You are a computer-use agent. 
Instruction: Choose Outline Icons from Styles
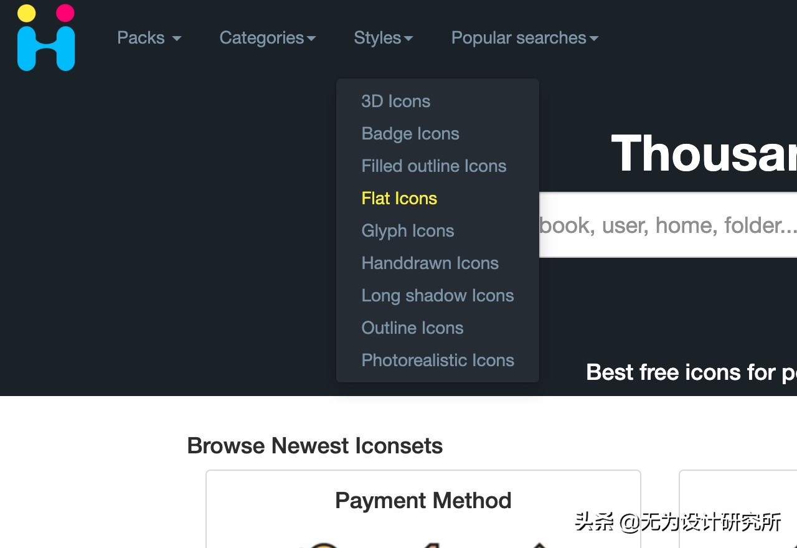[412, 328]
